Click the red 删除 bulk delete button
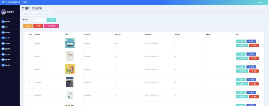Image resolution: width=269 pixels, height=106 pixels. [38, 26]
